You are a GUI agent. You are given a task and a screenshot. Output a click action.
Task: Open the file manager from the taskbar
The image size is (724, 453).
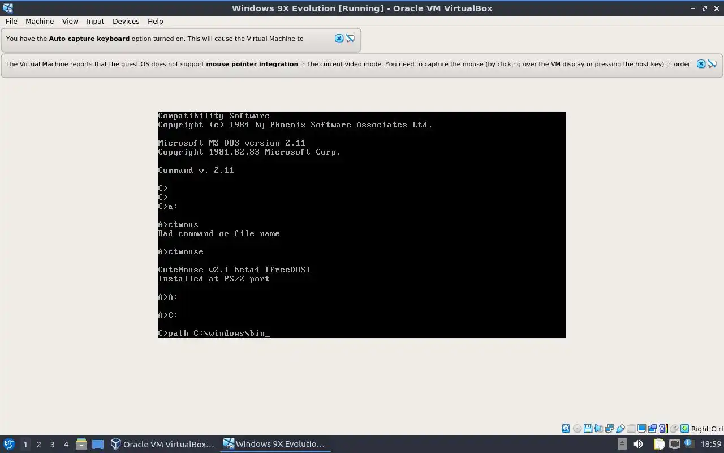point(81,444)
